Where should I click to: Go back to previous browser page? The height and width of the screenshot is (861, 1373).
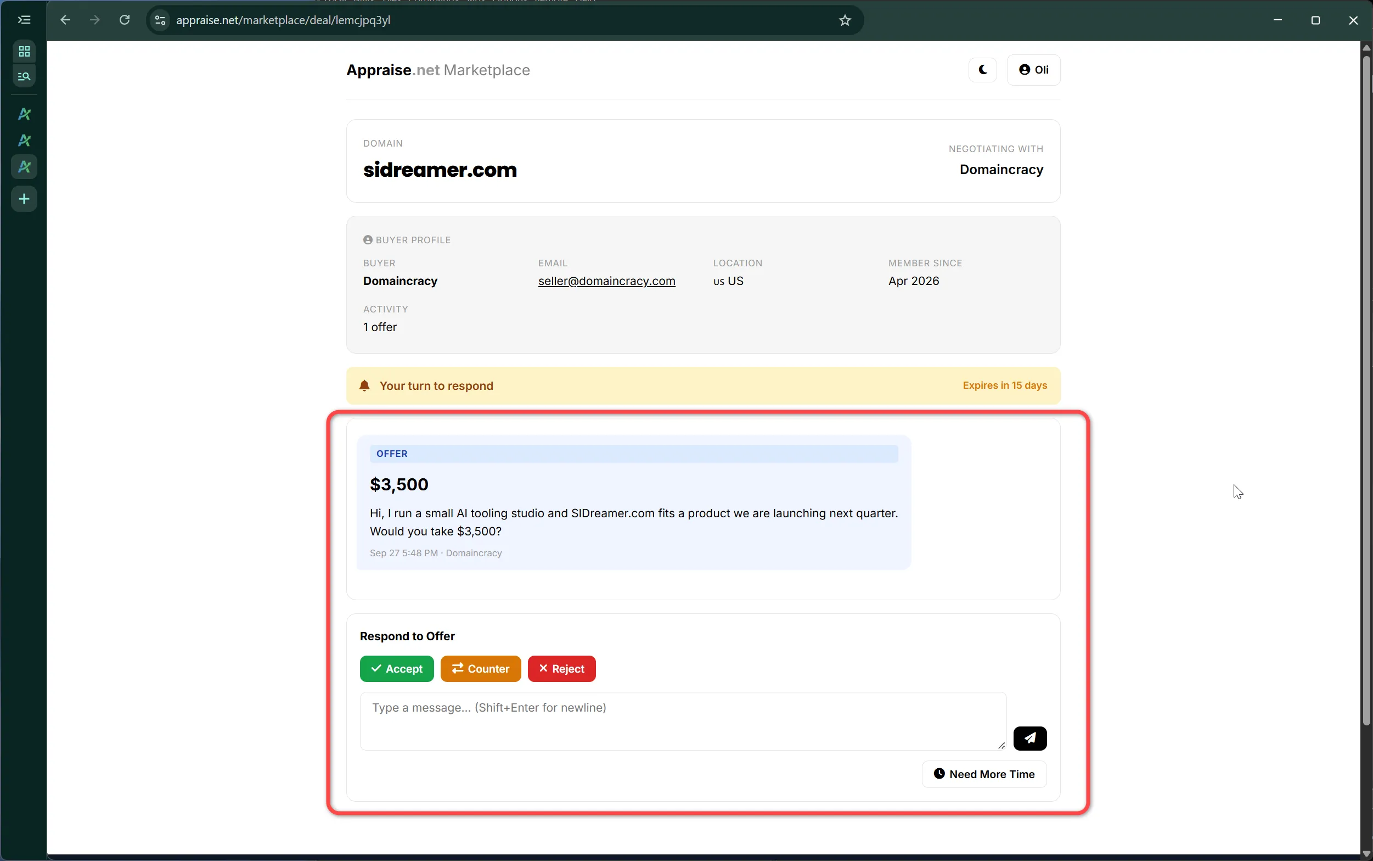pos(65,20)
